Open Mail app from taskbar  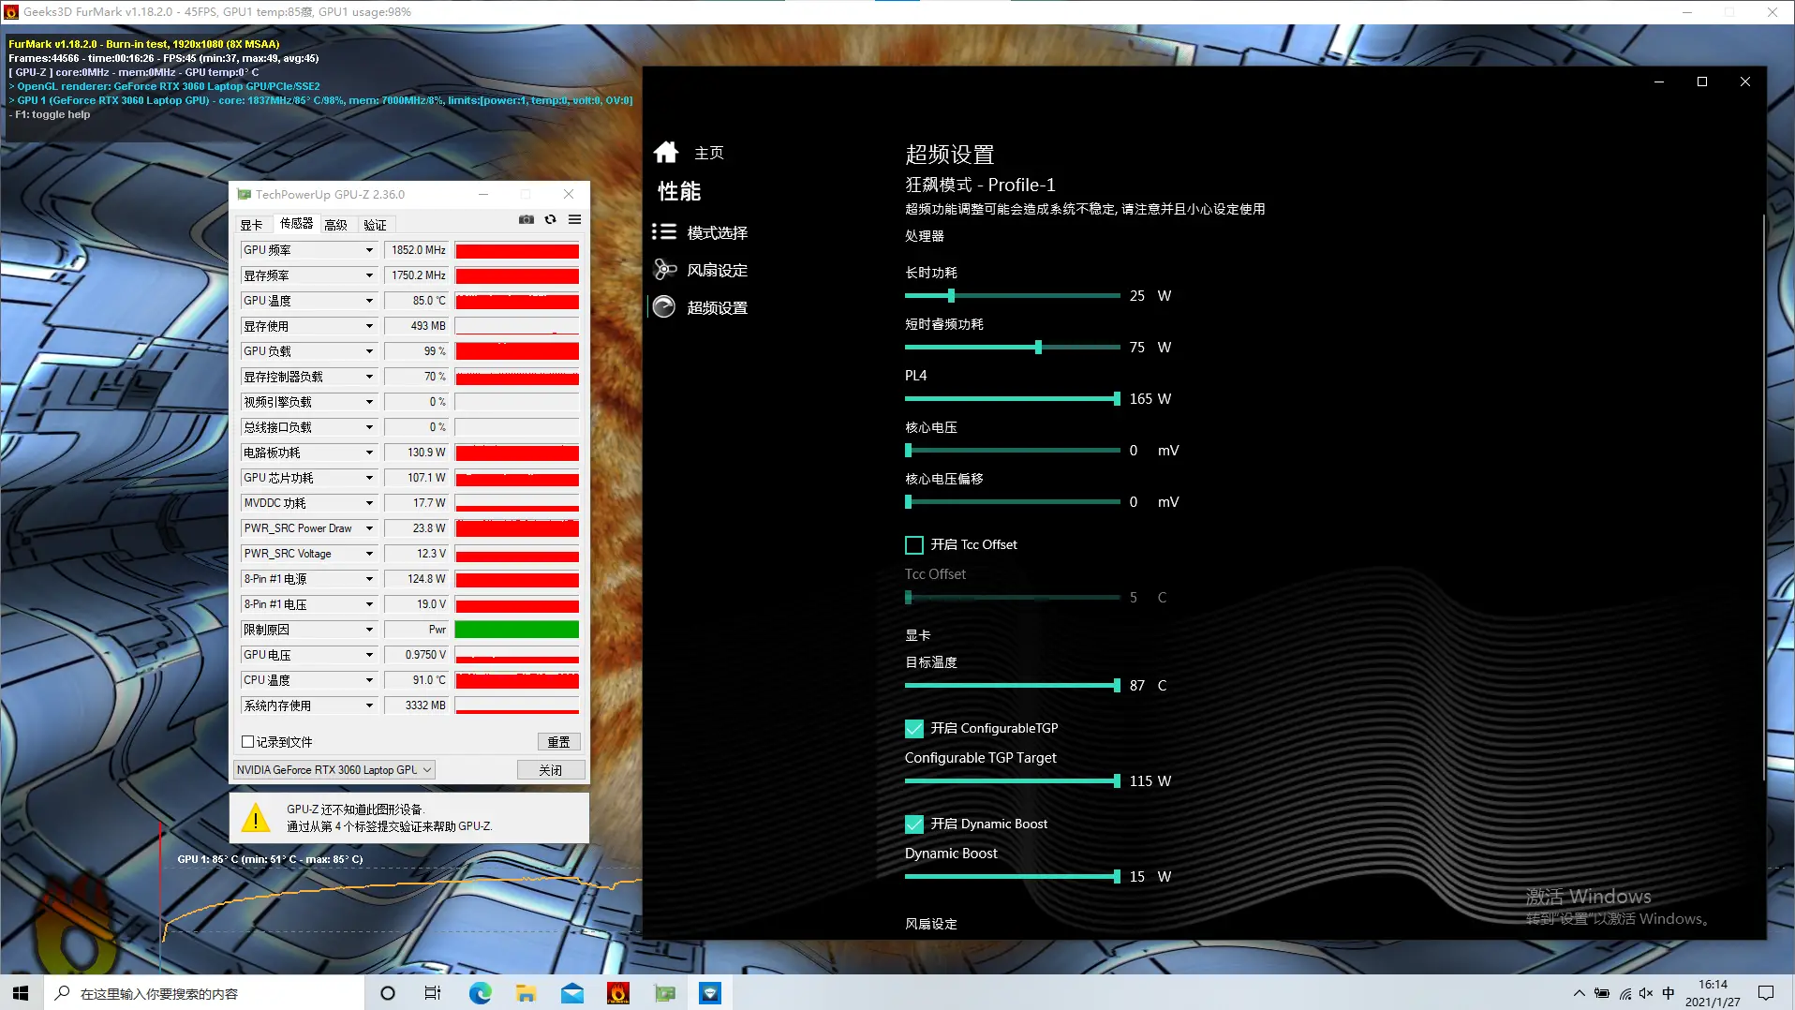click(572, 993)
